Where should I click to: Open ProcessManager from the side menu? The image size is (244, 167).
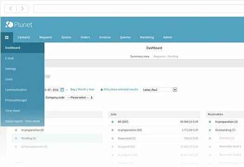click(22, 100)
